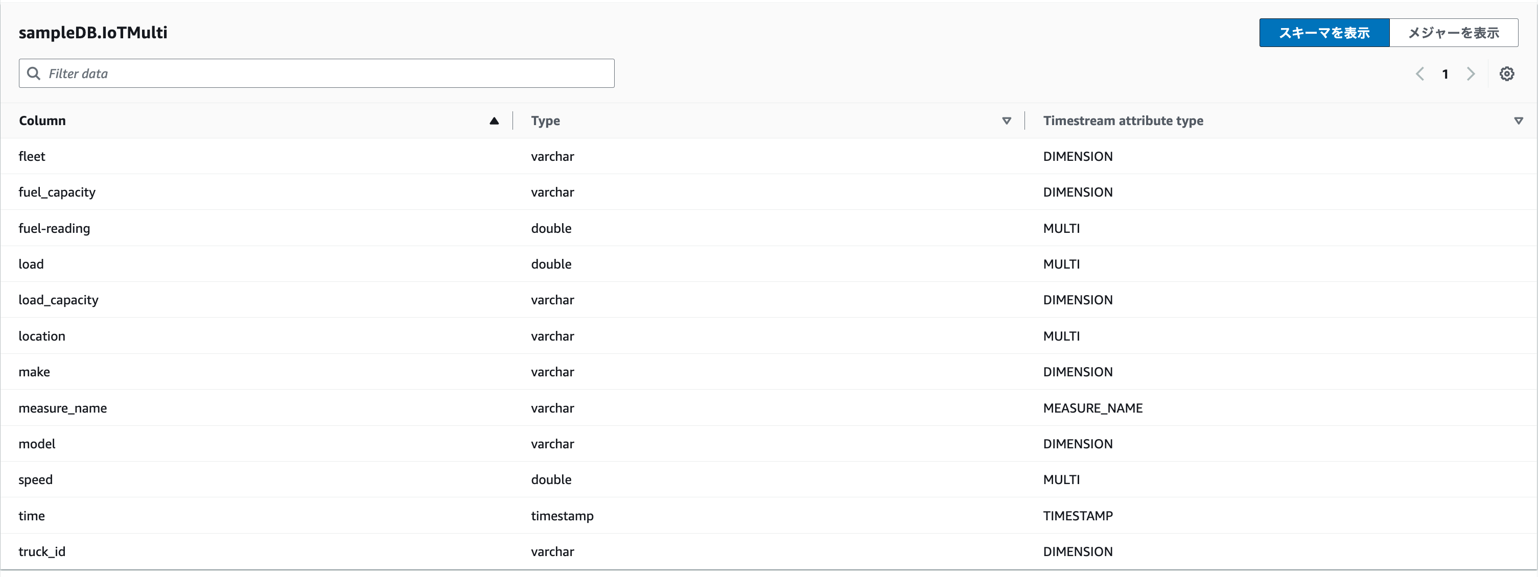Click the Type header label
Image resolution: width=1538 pixels, height=577 pixels.
click(x=545, y=121)
